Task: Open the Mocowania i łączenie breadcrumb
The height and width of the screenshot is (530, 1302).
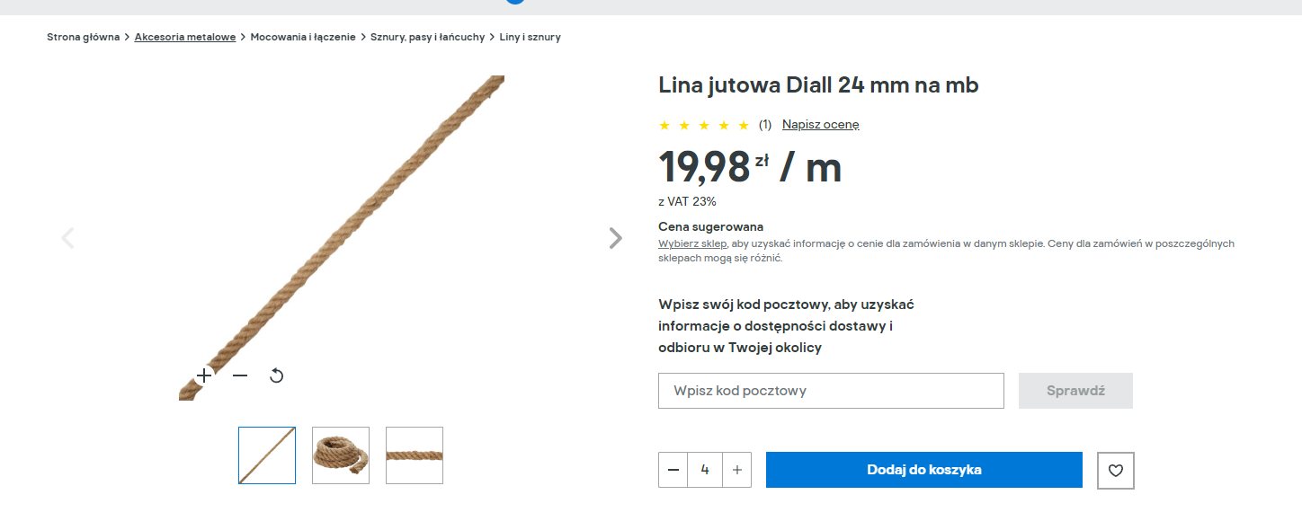Action: point(303,37)
